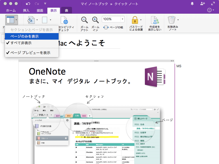Switch to the 表 tab
The width and height of the screenshot is (219, 164).
click(x=67, y=10)
